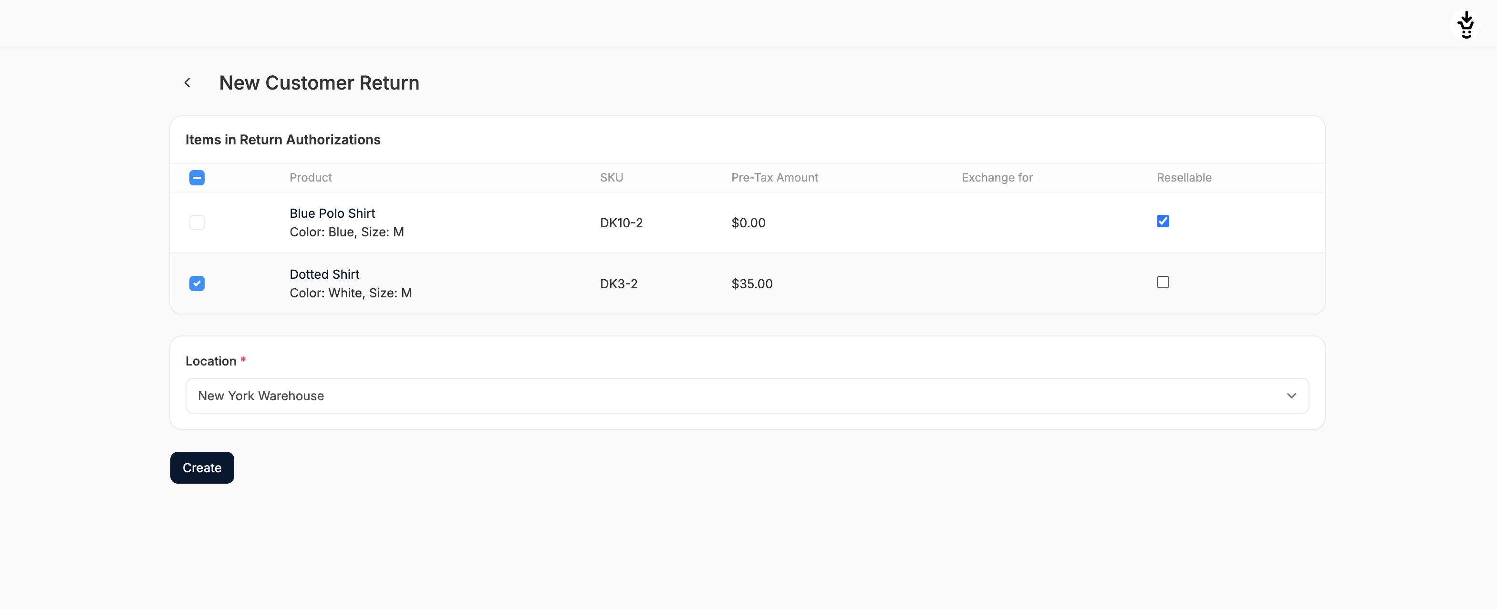Click the Location dropdown chevron arrow
Viewport: 1497px width, 609px height.
click(1291, 396)
